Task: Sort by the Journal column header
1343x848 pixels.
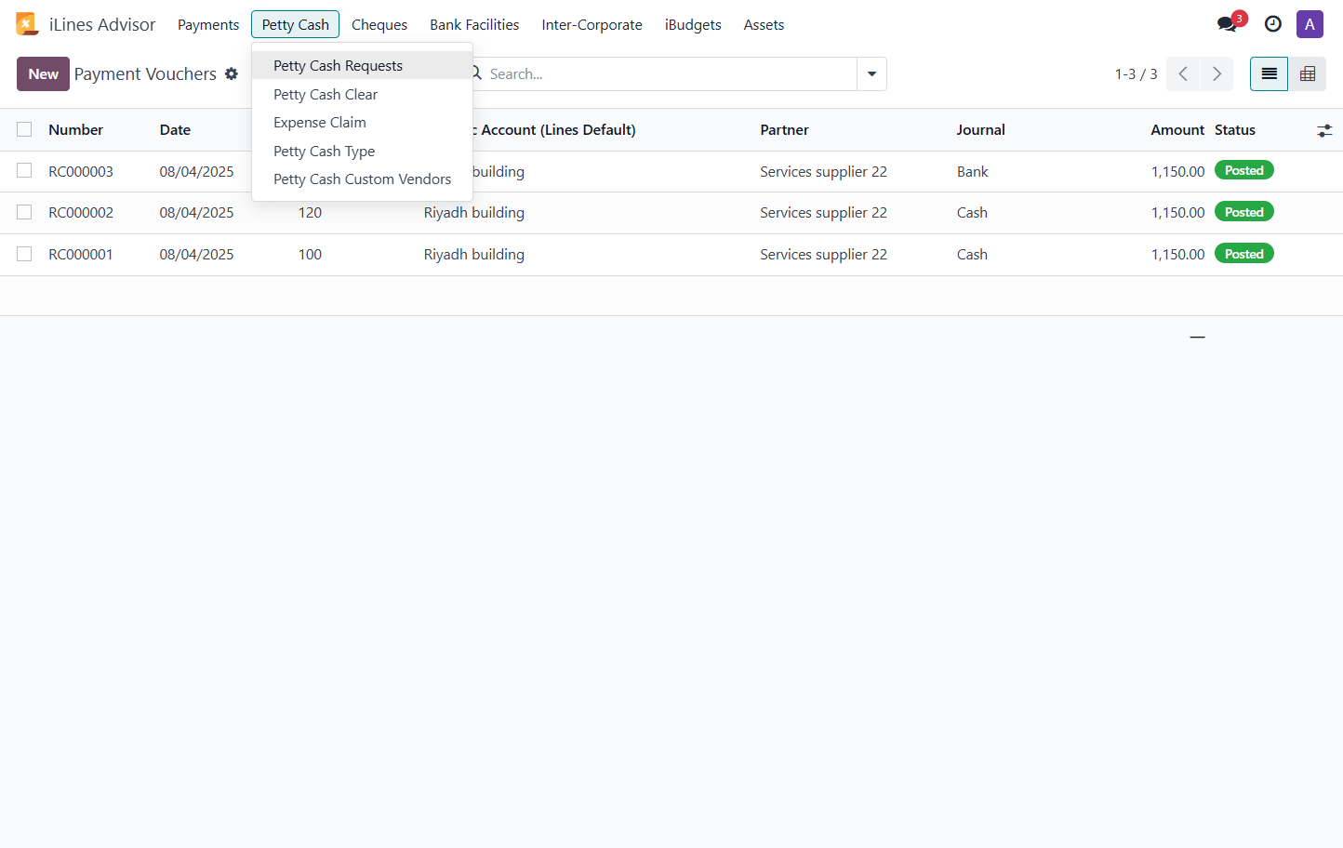Action: [x=980, y=129]
